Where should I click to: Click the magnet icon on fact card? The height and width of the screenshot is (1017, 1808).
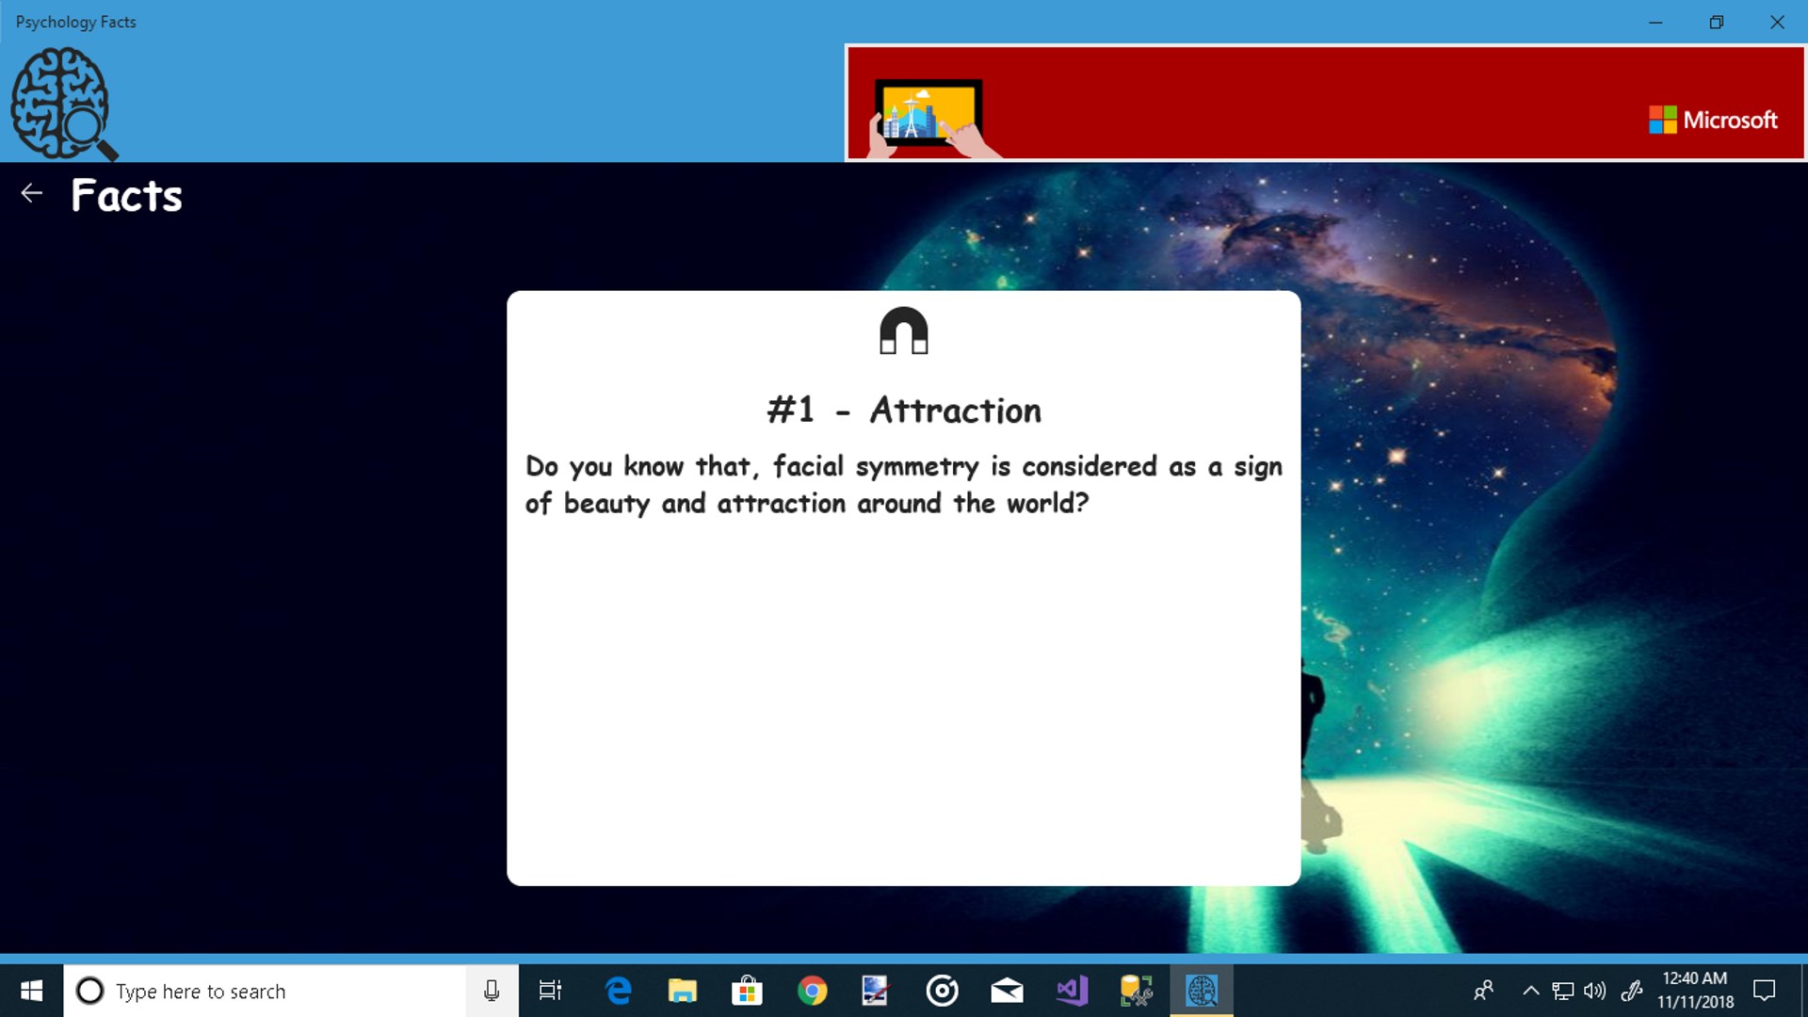point(903,331)
